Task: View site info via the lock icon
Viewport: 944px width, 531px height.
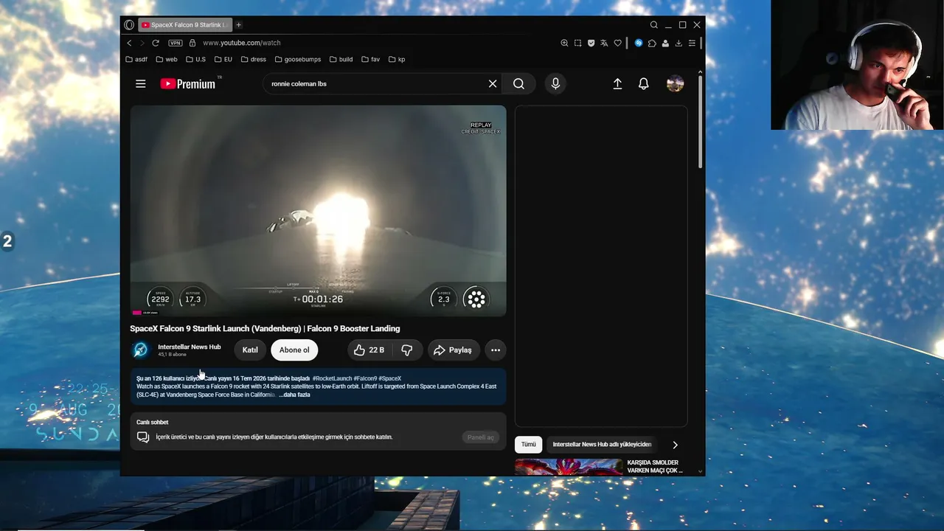Action: 192,44
